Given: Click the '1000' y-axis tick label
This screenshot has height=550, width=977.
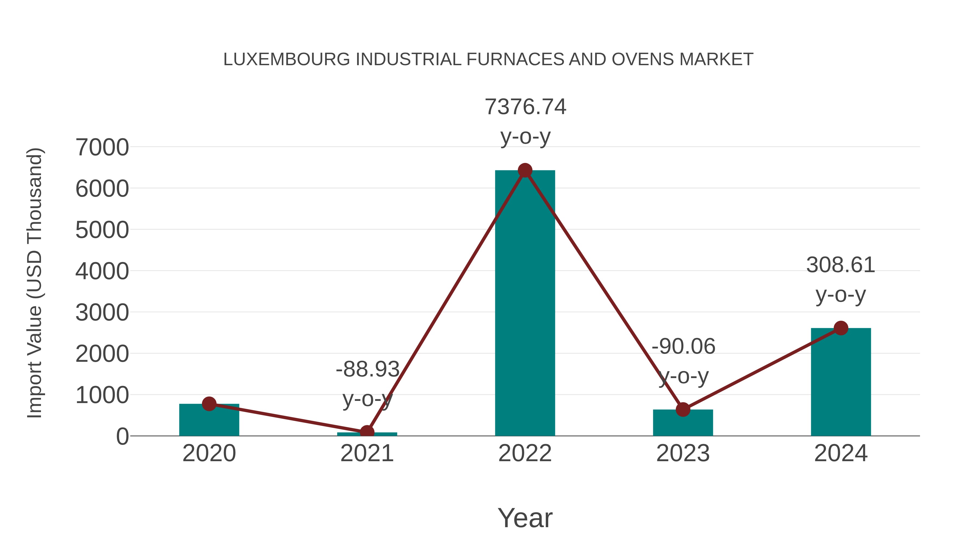Looking at the screenshot, I should [x=102, y=395].
